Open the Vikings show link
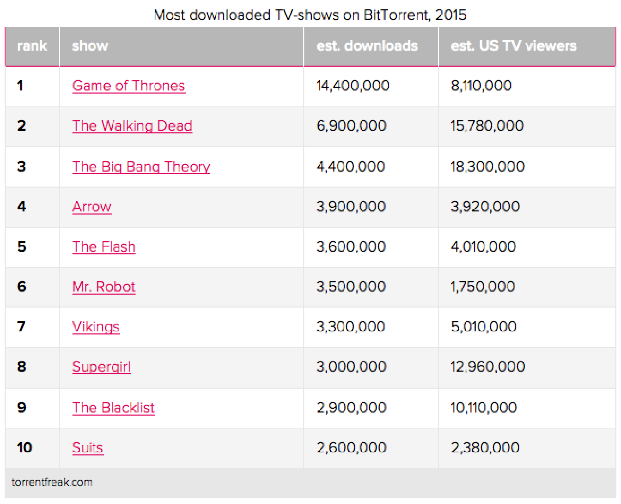The image size is (621, 504). tap(96, 327)
